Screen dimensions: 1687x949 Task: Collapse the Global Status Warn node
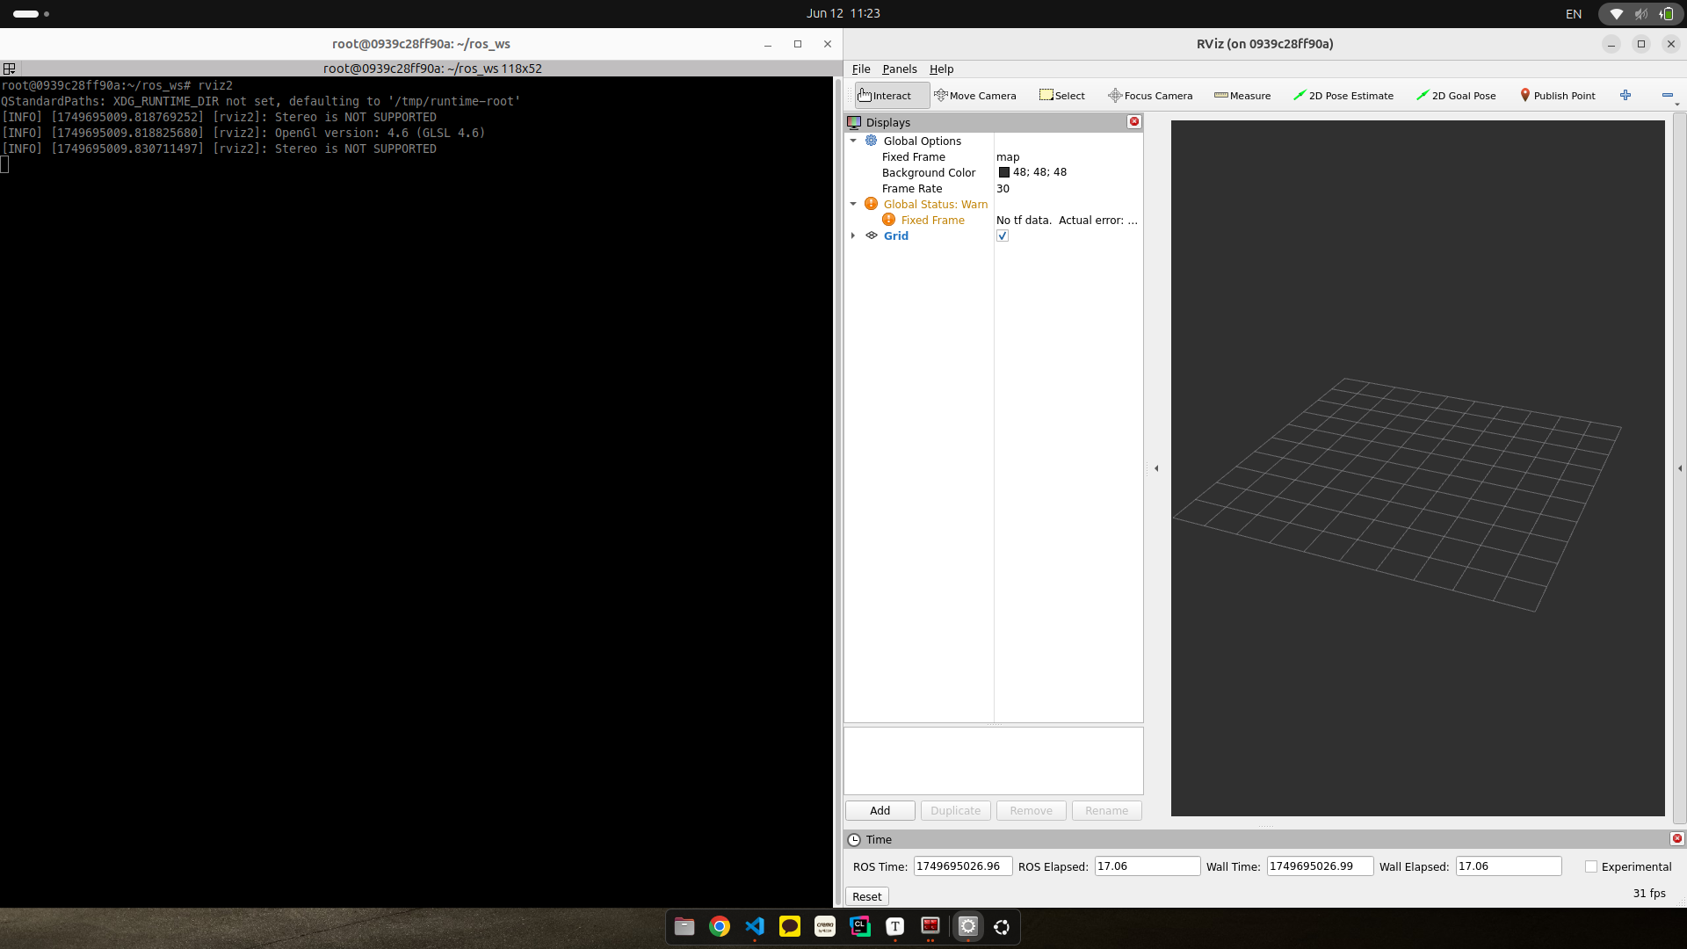pos(853,204)
